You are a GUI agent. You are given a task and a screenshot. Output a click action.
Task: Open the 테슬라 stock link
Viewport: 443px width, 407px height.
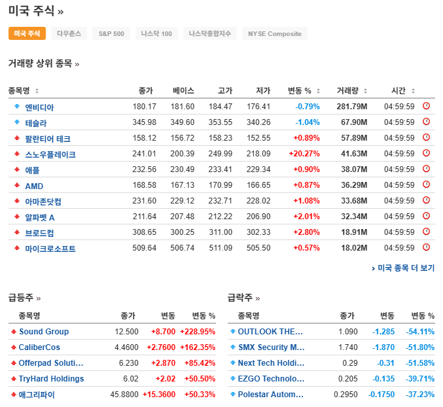[36, 123]
